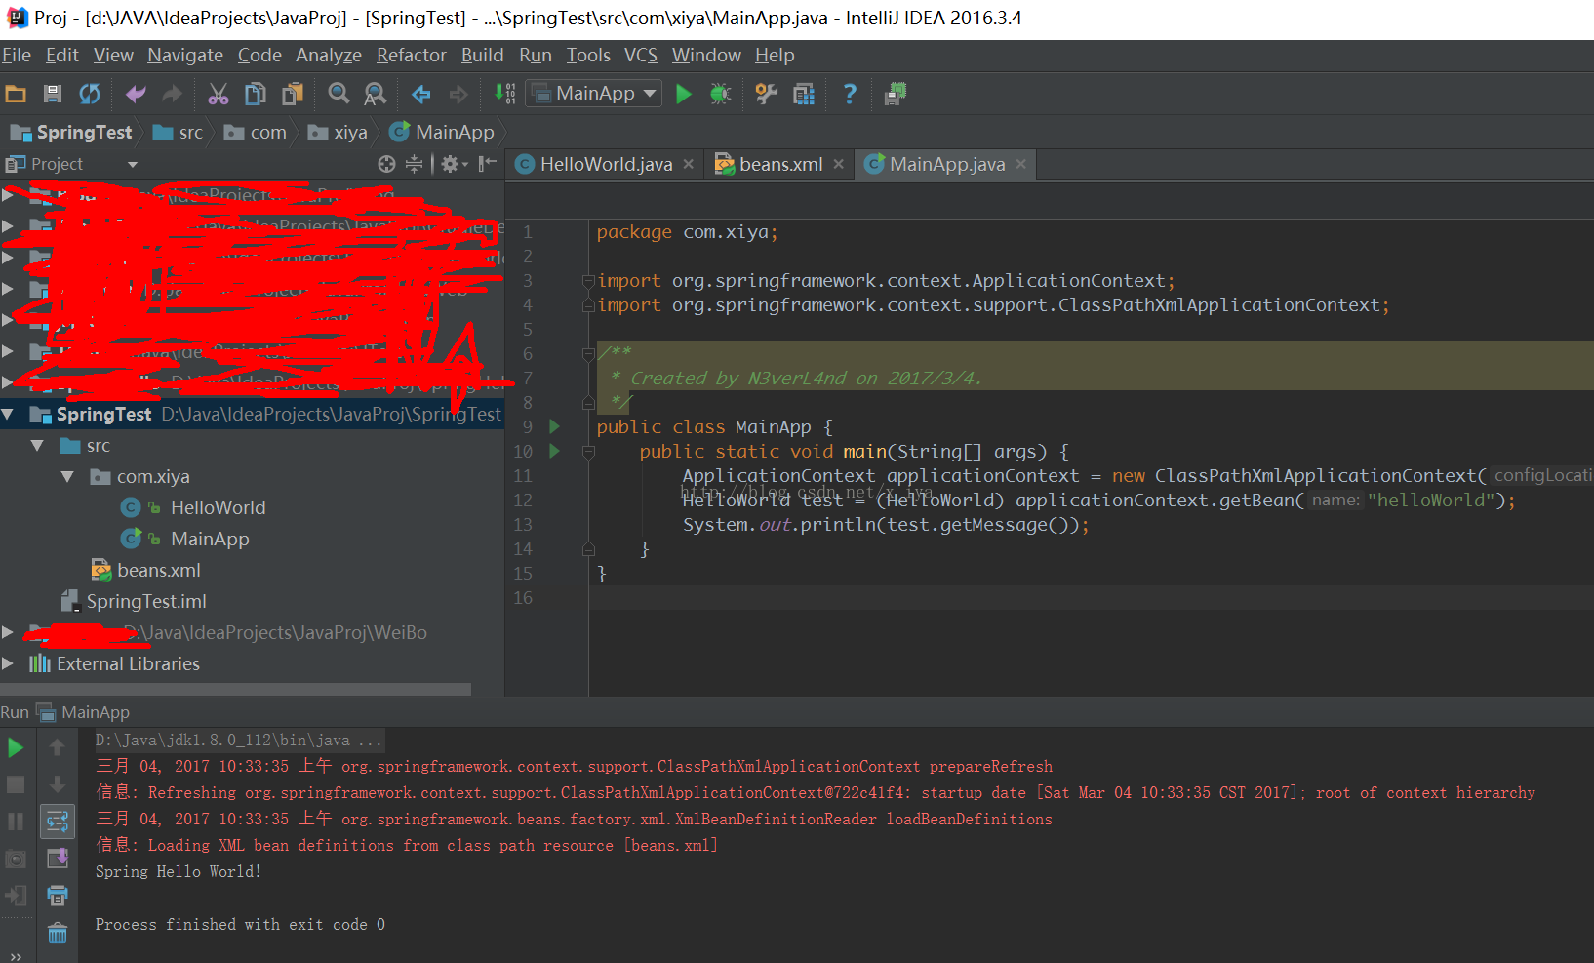
Task: Click the last toolbar icon after Help
Action: pyautogui.click(x=895, y=94)
